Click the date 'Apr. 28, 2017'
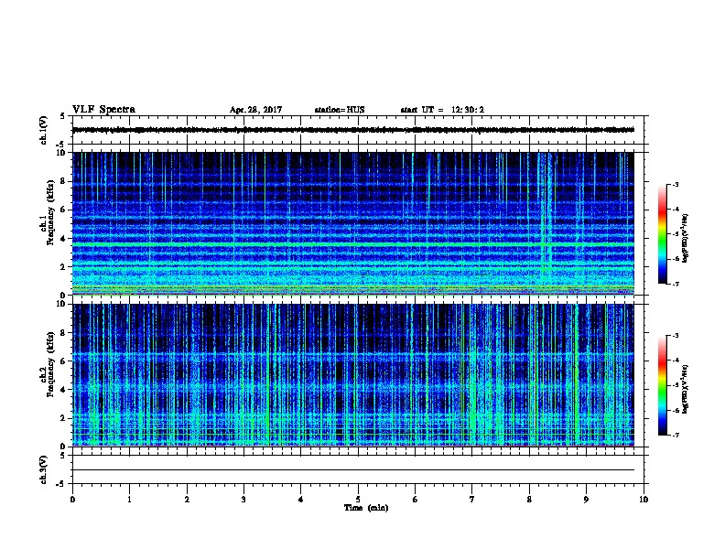The height and width of the screenshot is (560, 725). [255, 110]
